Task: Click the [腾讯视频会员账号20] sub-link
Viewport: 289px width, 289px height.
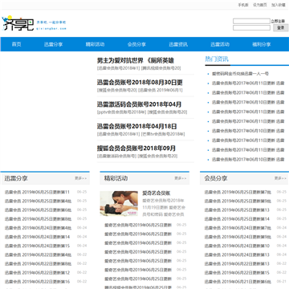Action: 161,68
